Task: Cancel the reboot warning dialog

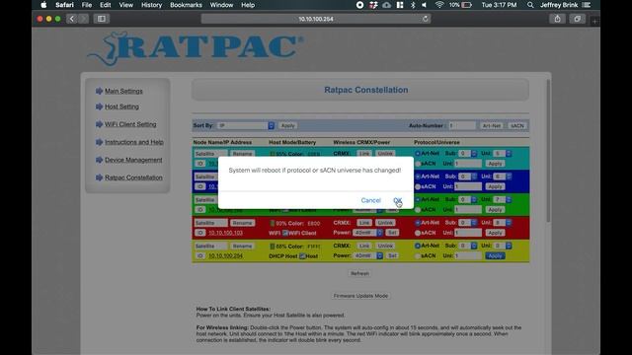Action: pos(371,200)
